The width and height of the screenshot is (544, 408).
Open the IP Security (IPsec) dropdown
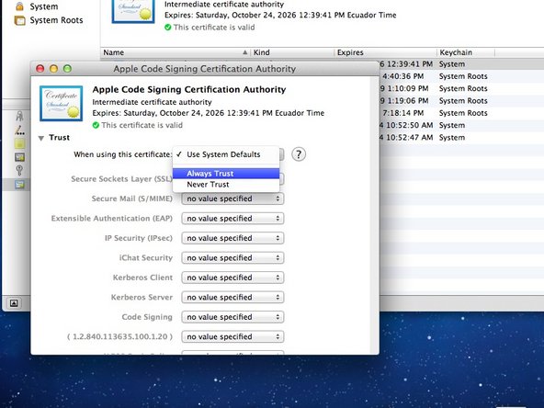click(232, 238)
